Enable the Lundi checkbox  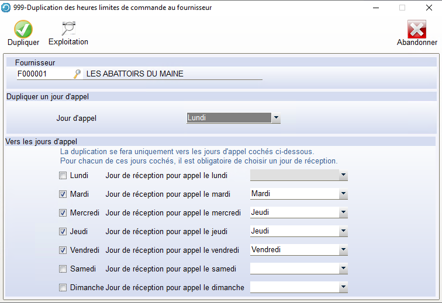[63, 175]
